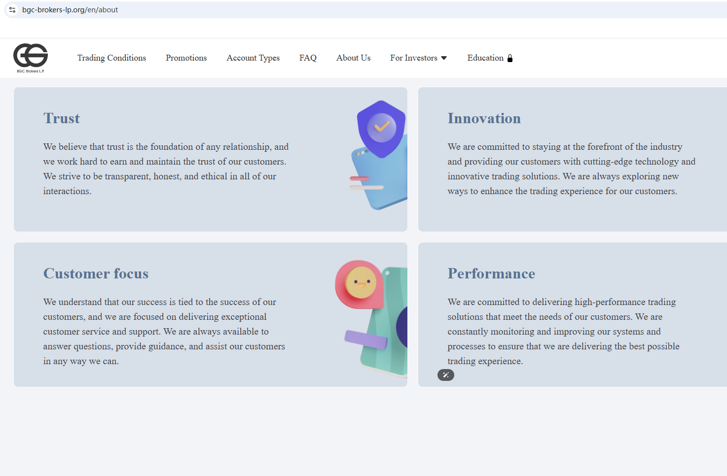Click the Customer focus heading

(x=96, y=273)
